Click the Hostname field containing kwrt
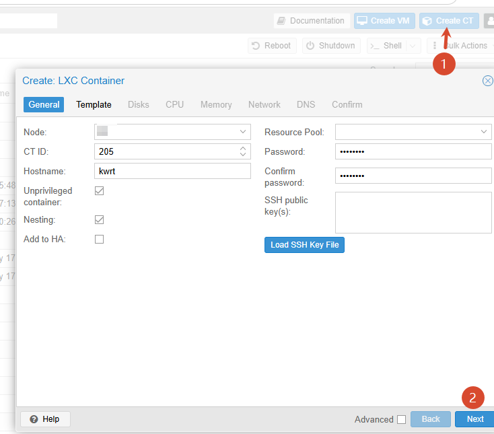The image size is (494, 434). (172, 171)
